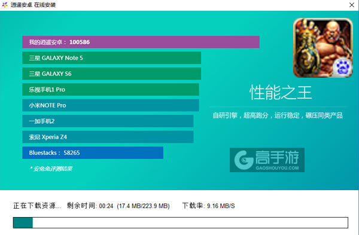
Task: Click the game thumbnail with muscular fighter
Action: 323,48
